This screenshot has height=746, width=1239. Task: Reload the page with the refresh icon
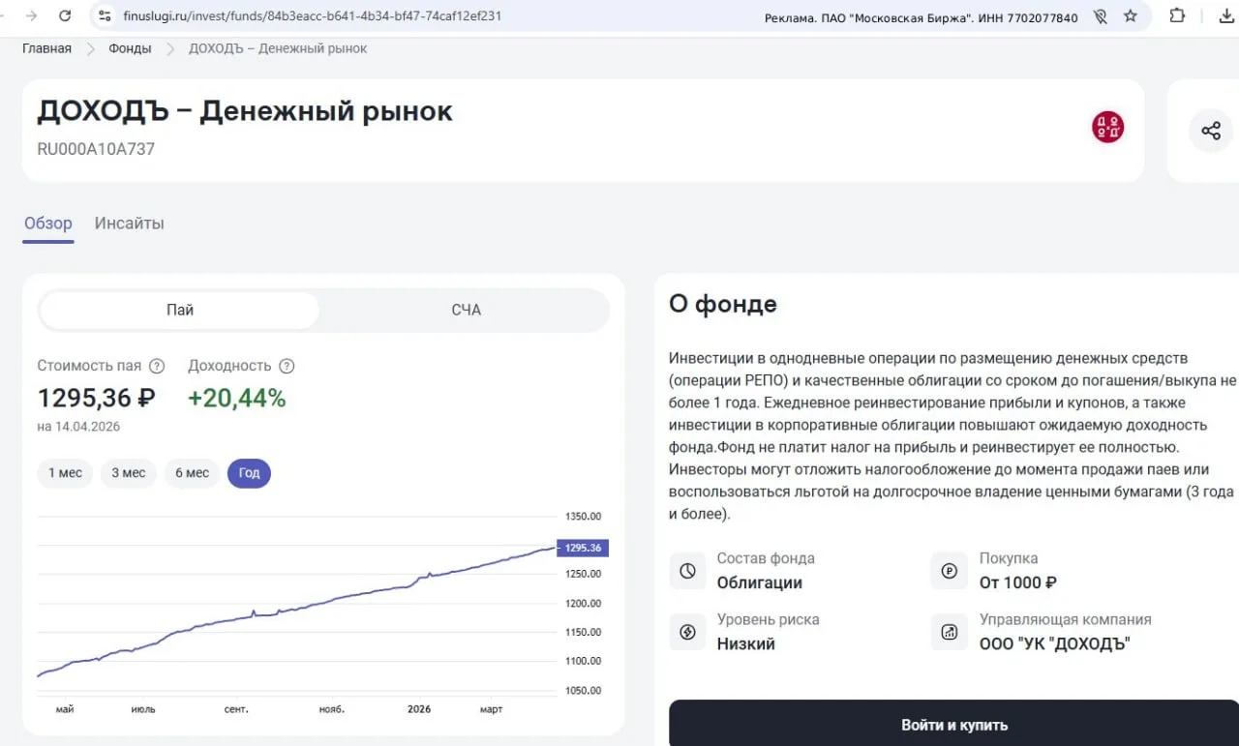click(x=65, y=16)
